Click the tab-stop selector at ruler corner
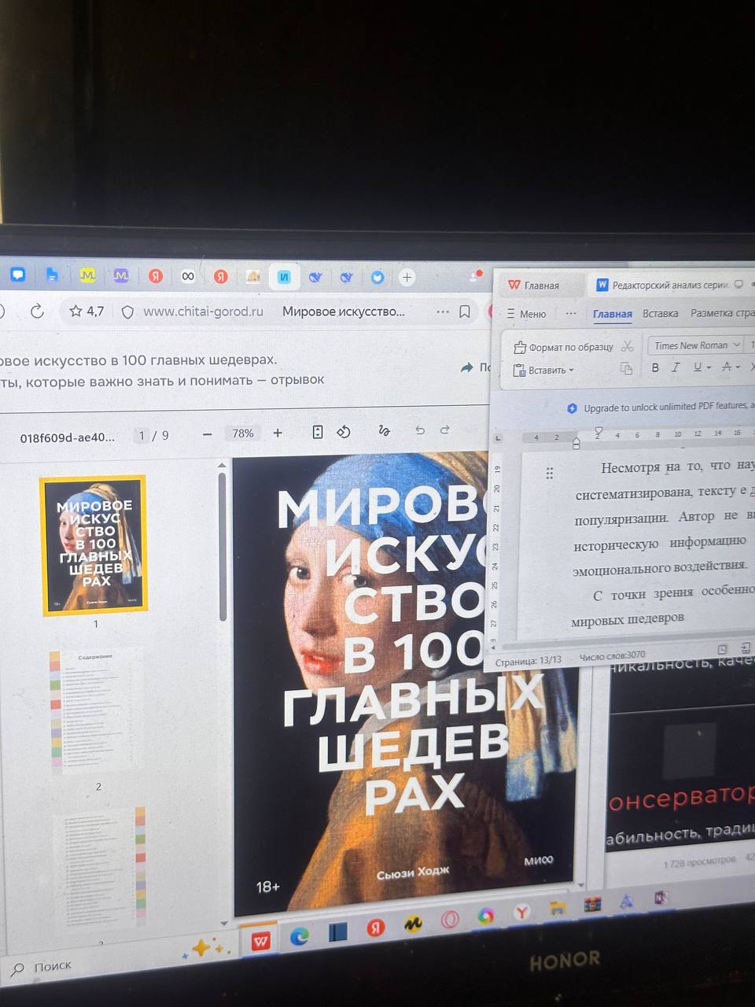The height and width of the screenshot is (1007, 755). click(497, 438)
